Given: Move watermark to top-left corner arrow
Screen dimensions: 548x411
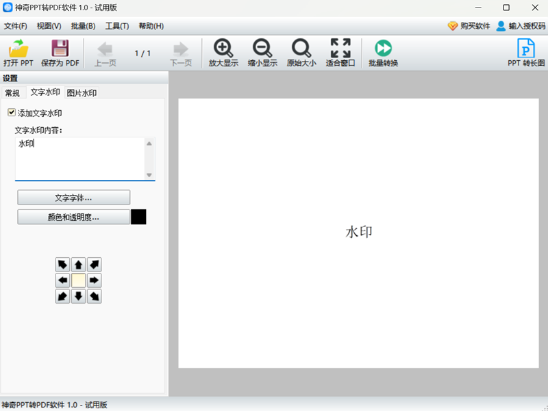Looking at the screenshot, I should (x=62, y=265).
